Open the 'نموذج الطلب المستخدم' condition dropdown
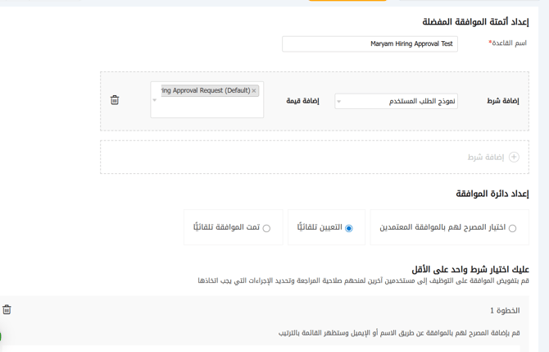 click(397, 102)
